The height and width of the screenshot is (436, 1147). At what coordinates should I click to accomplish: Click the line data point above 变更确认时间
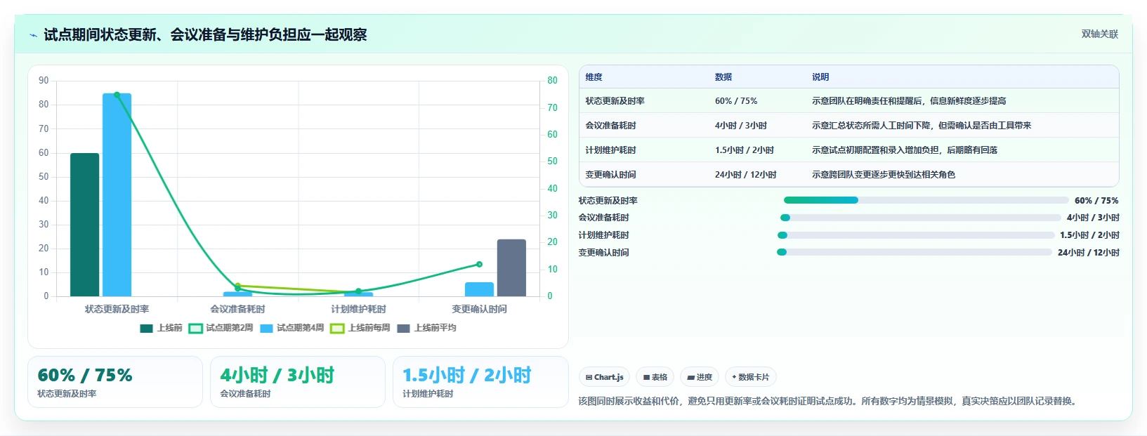click(479, 264)
